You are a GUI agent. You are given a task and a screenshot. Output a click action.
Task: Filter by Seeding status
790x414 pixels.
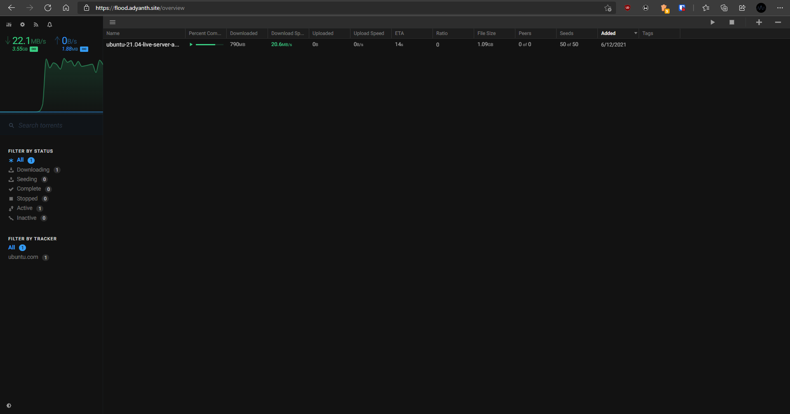pyautogui.click(x=27, y=179)
